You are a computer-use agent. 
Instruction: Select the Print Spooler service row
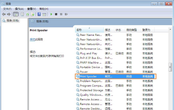tap(115, 76)
